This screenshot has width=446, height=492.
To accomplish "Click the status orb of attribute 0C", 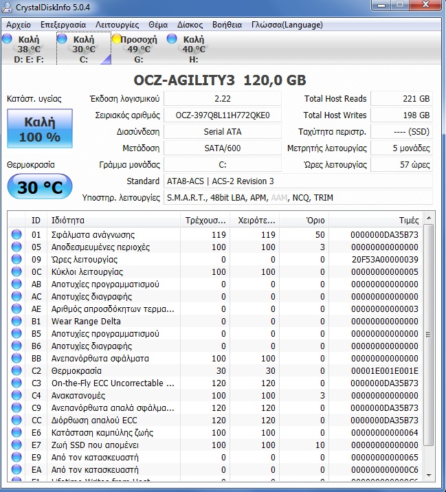I will 16,271.
